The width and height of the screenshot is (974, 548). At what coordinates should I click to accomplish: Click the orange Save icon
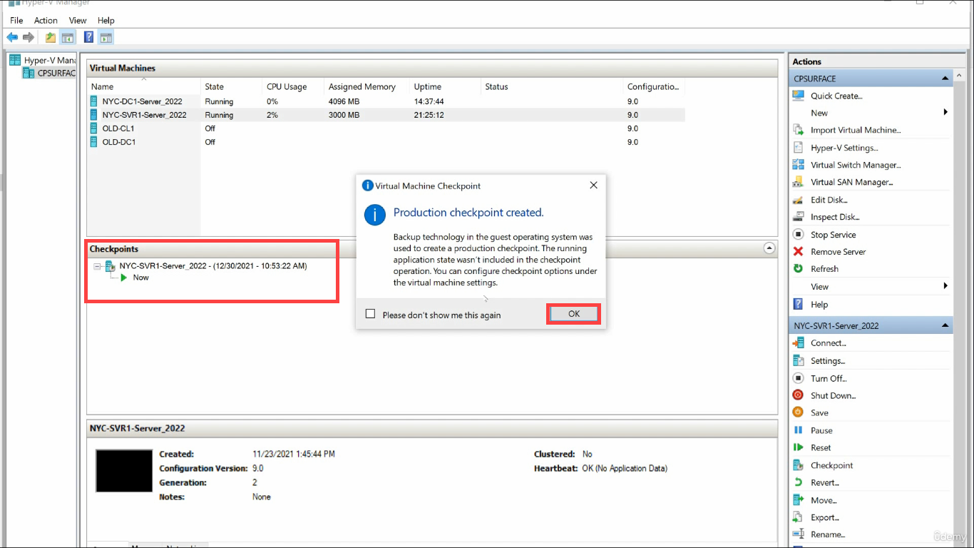(x=799, y=412)
